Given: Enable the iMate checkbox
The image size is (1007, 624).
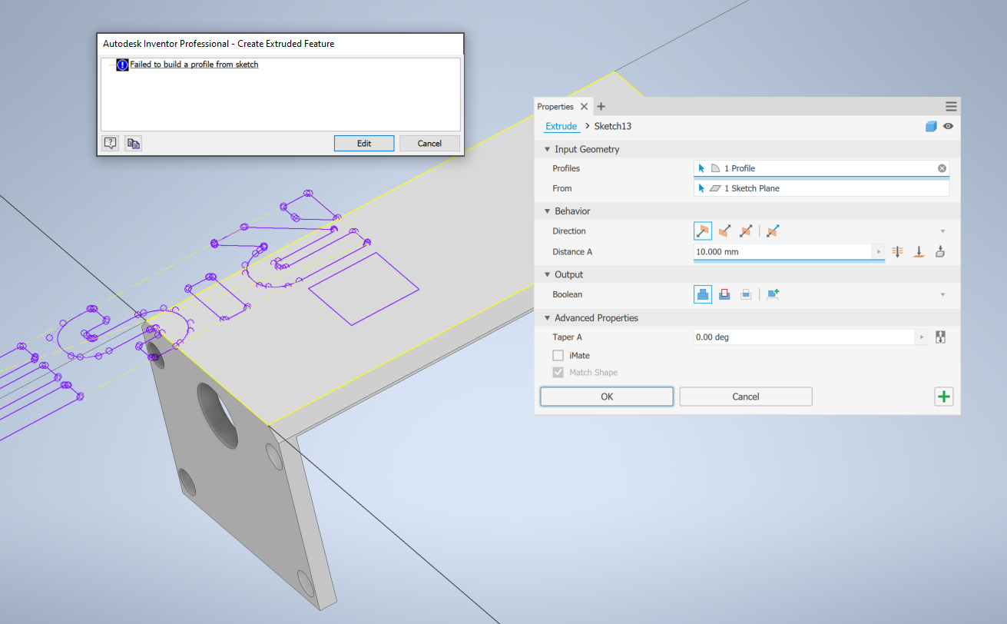Looking at the screenshot, I should 558,355.
